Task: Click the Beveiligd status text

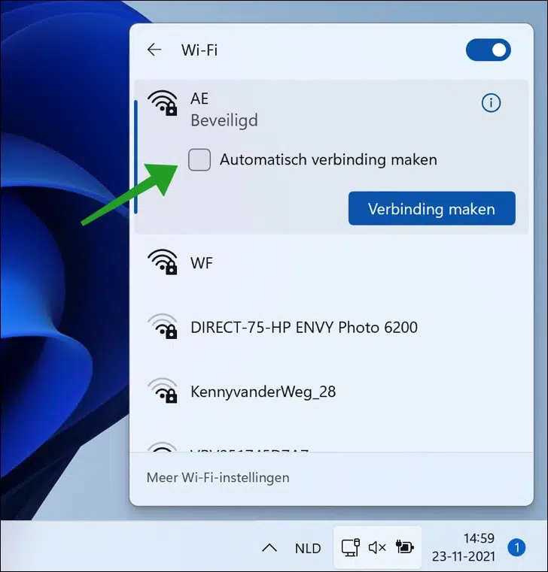Action: (224, 121)
